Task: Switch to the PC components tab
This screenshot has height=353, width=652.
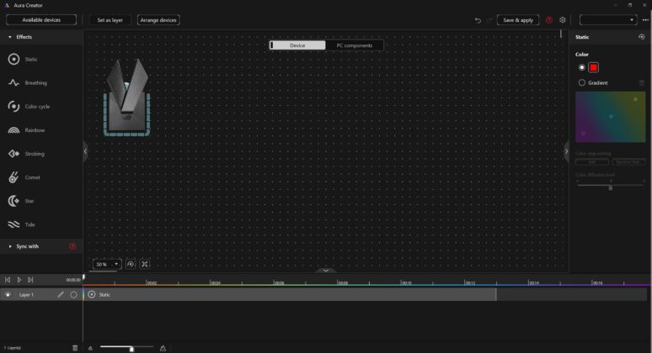Action: pyautogui.click(x=355, y=45)
